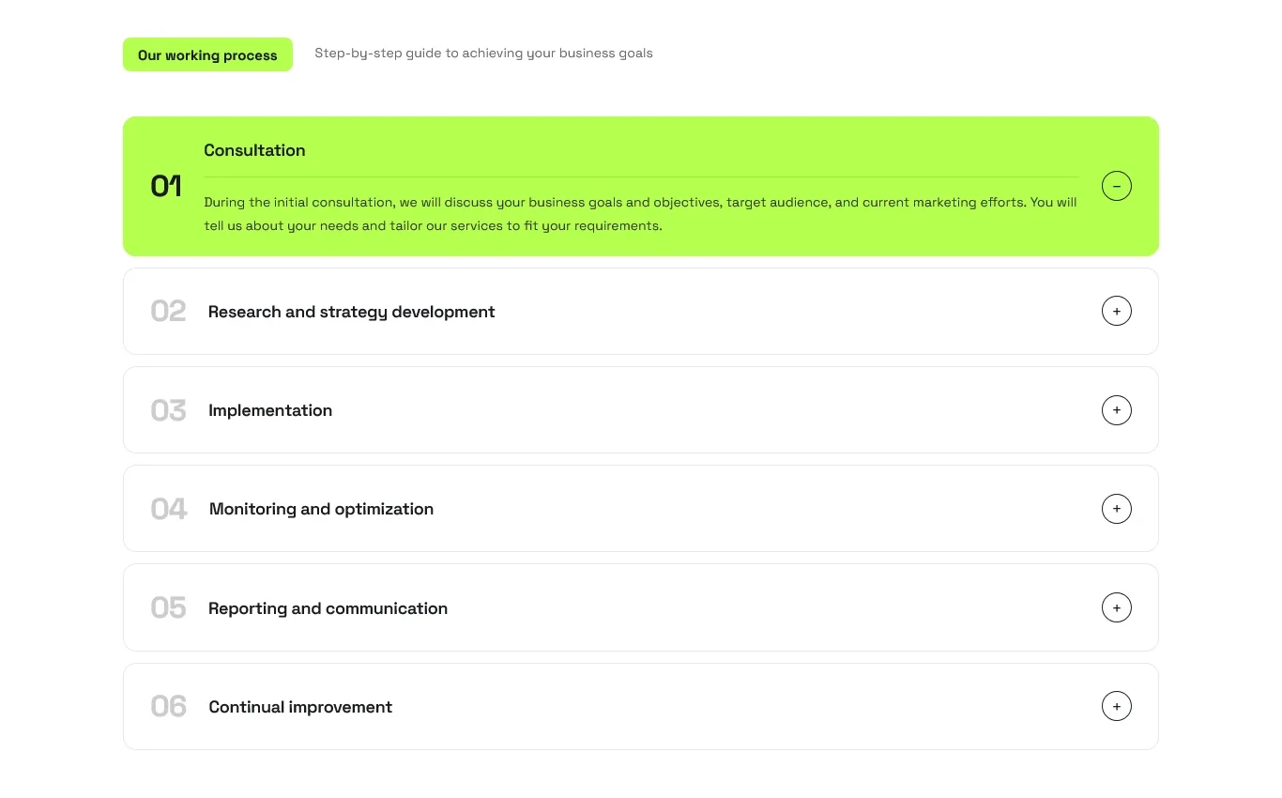Select the Continual improvement title

point(300,707)
